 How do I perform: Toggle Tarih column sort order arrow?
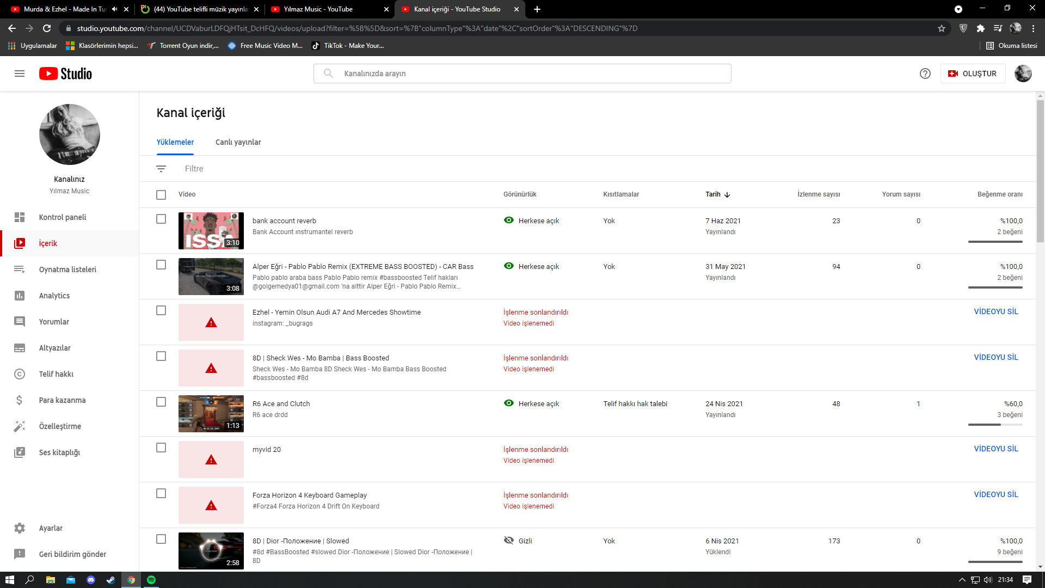pyautogui.click(x=727, y=194)
